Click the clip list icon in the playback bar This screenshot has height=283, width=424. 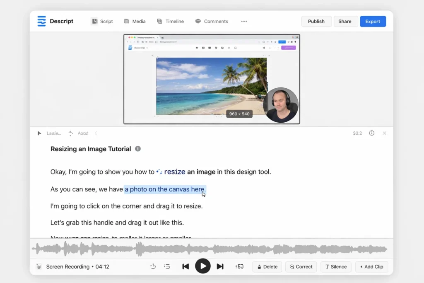[167, 266]
